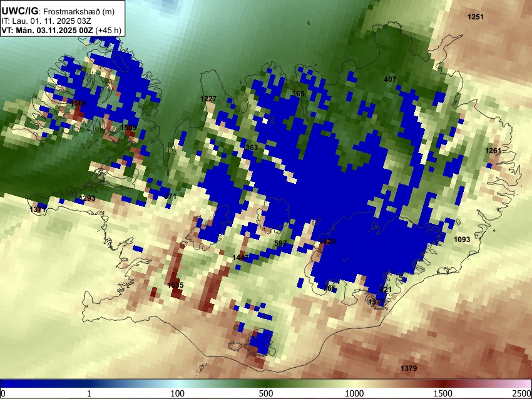
Task: Click the legend label 100
Action: point(178,393)
